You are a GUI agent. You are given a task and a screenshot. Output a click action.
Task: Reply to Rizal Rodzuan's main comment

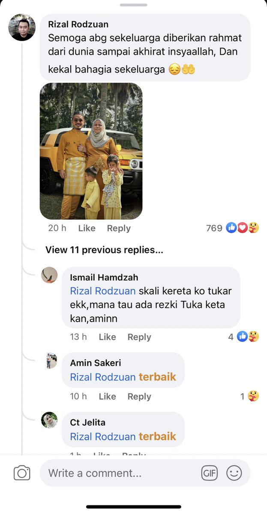119,228
